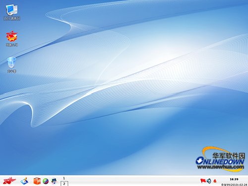Open the blue application launcher in taskbar

pos(54,181)
